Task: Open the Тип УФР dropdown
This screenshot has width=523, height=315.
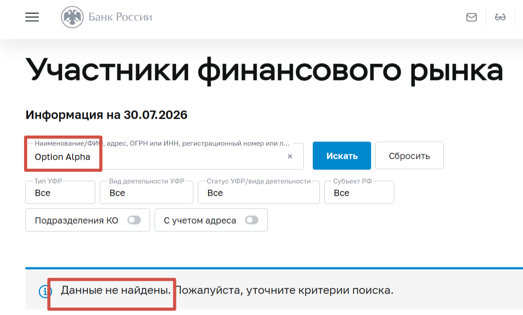Action: (61, 192)
